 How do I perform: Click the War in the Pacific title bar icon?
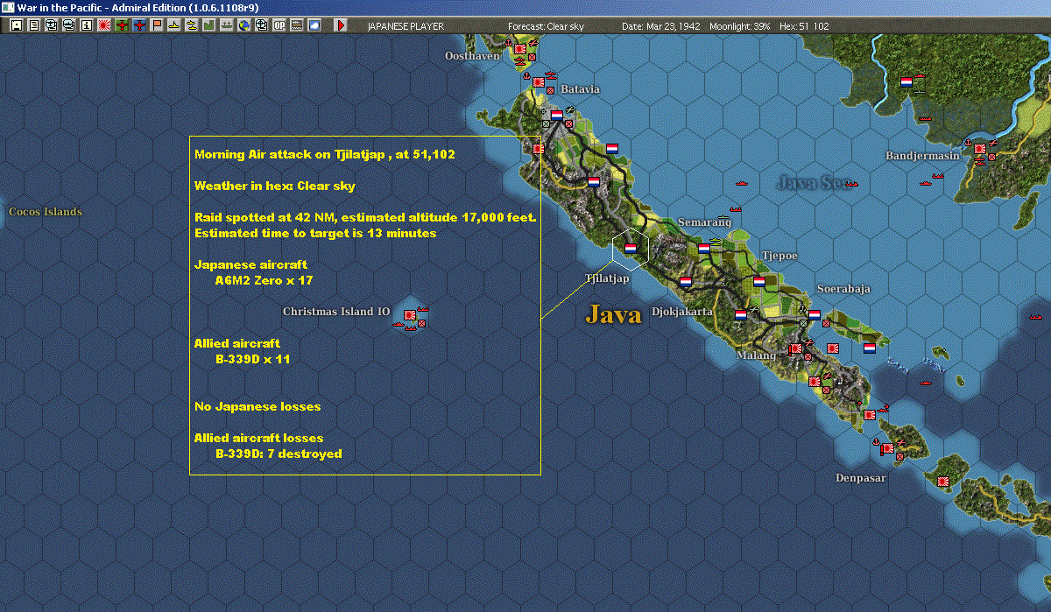[8, 7]
